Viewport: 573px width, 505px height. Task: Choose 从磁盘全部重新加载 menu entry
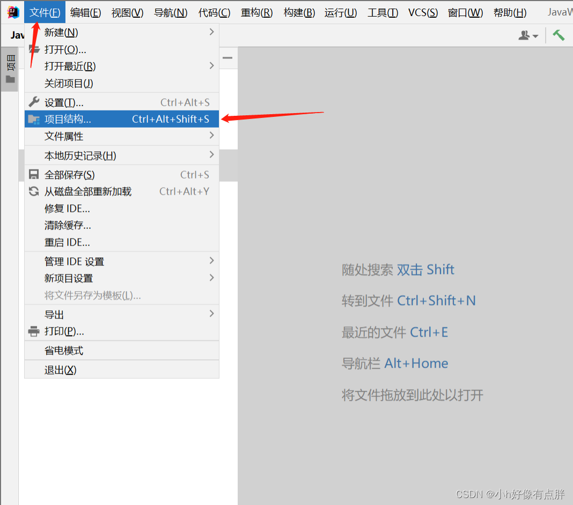[122, 191]
